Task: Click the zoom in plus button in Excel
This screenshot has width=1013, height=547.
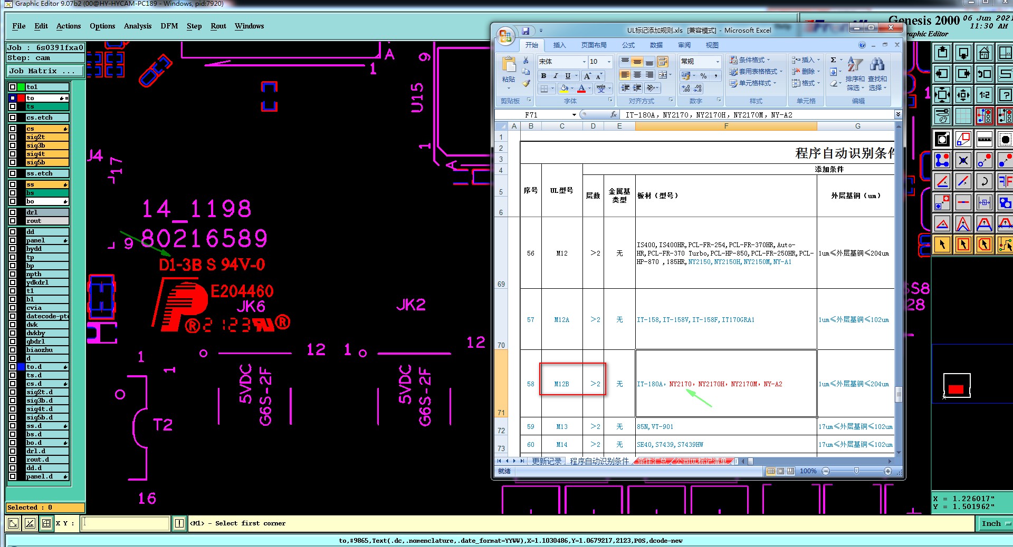Action: [888, 471]
